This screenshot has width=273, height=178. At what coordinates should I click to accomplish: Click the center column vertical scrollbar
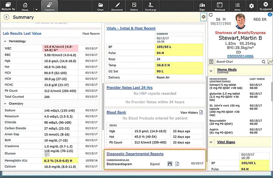coord(103,106)
